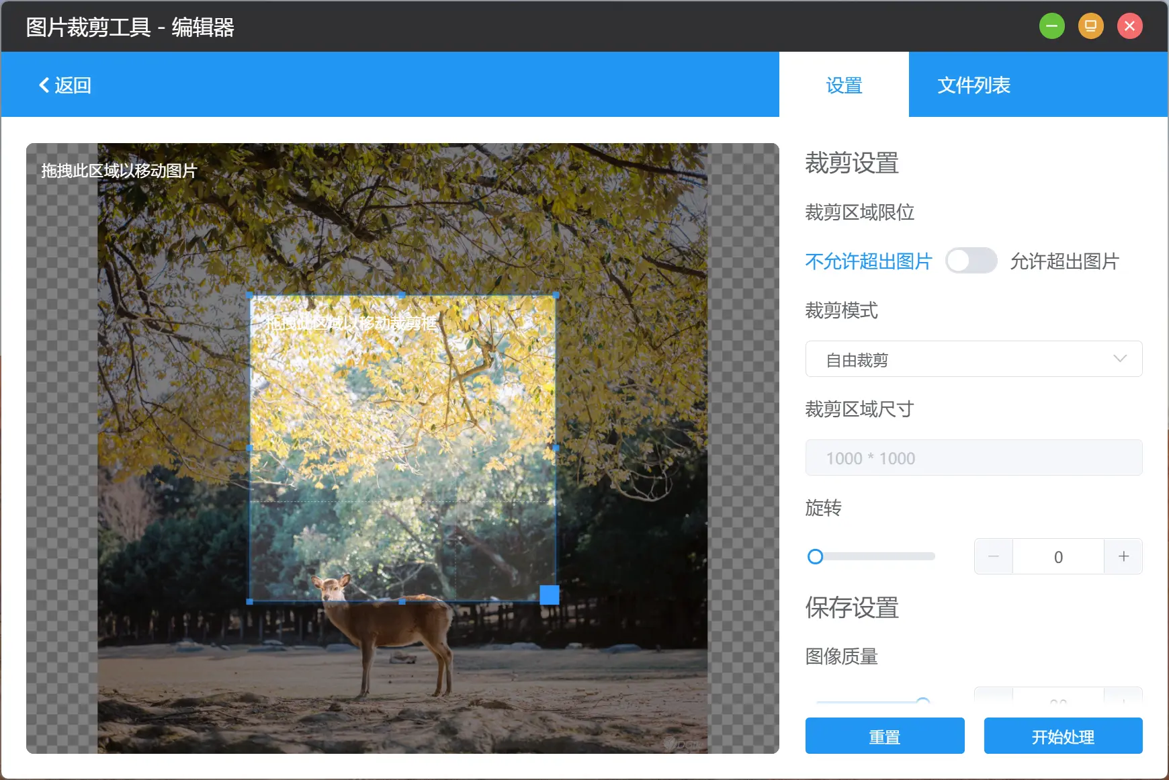Click the blue resize handle on the crop box corner
1169x780 pixels.
click(x=548, y=595)
